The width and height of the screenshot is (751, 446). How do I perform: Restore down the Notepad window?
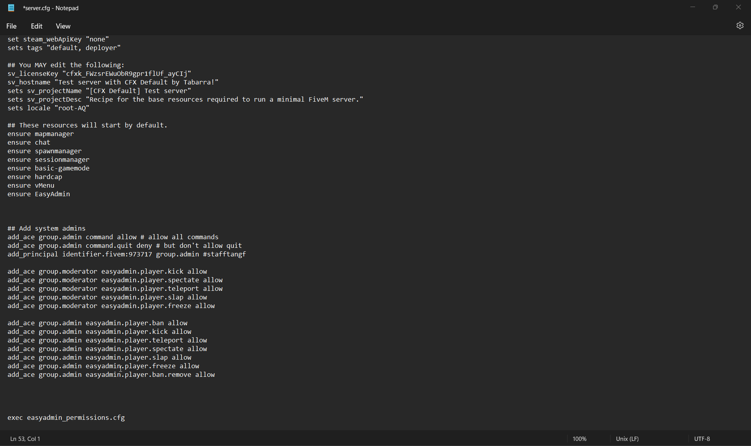click(715, 7)
